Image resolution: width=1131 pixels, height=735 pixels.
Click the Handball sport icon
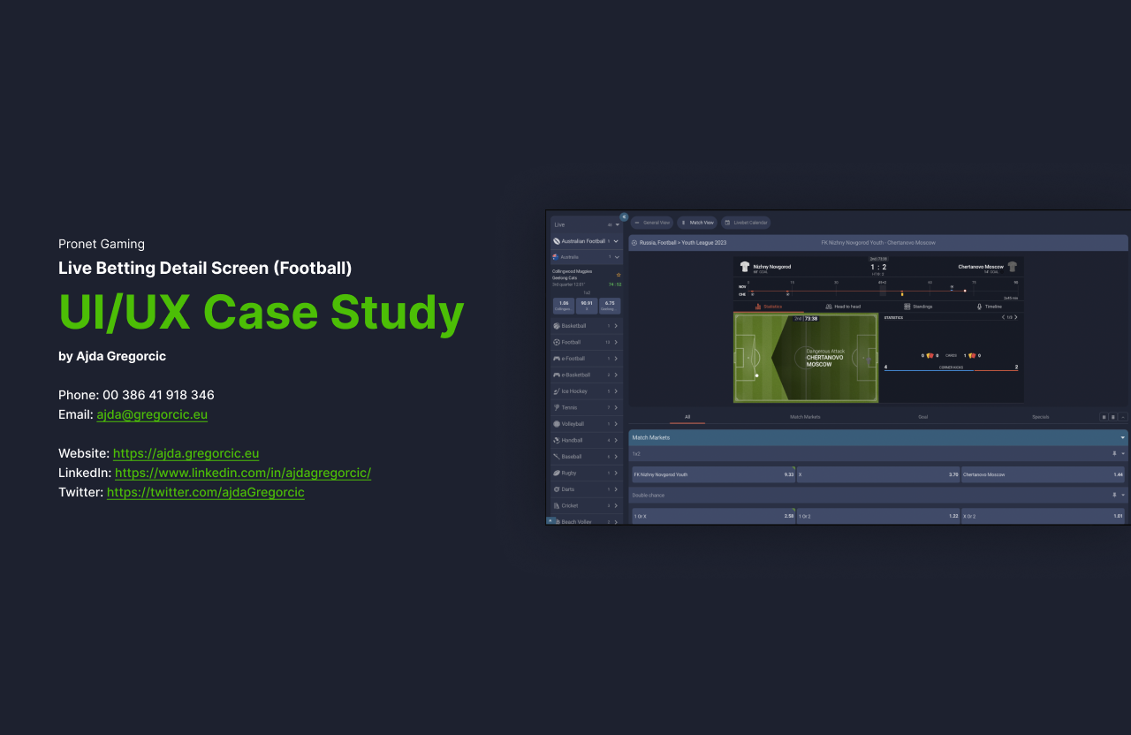pyautogui.click(x=557, y=440)
